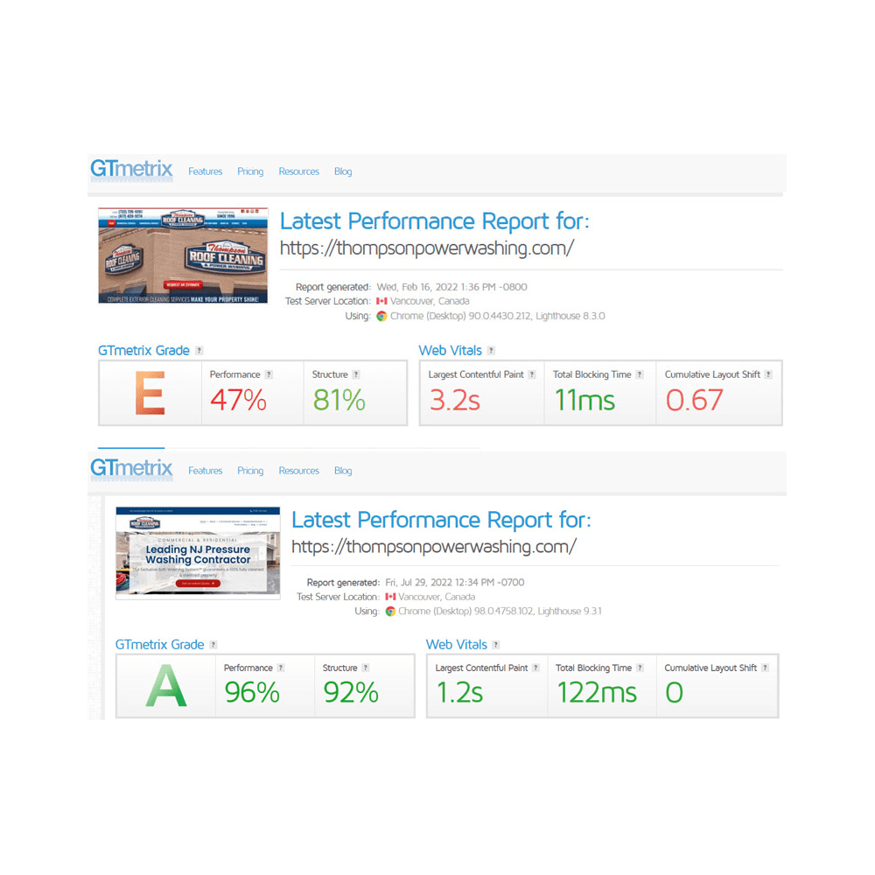Click the help icon next to Performance 47%

coord(269,374)
